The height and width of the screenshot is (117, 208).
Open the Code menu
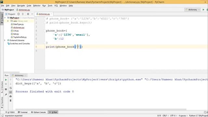pyautogui.click(x=29, y=6)
